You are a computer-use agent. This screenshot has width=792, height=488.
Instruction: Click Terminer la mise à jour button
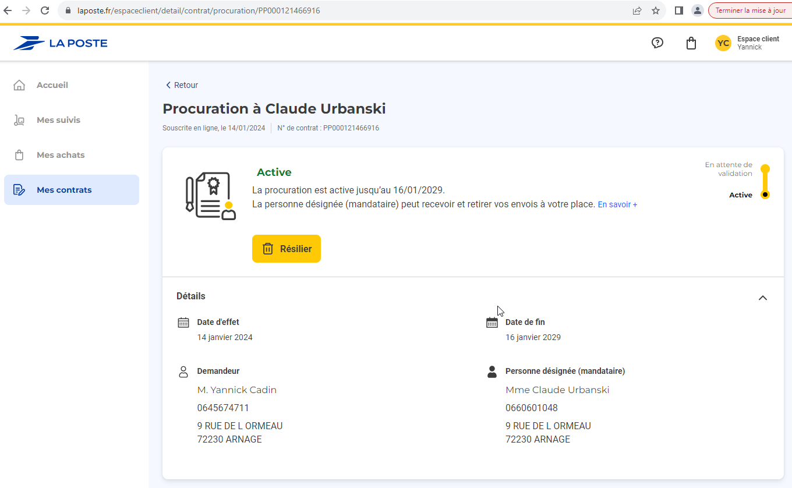pyautogui.click(x=750, y=10)
